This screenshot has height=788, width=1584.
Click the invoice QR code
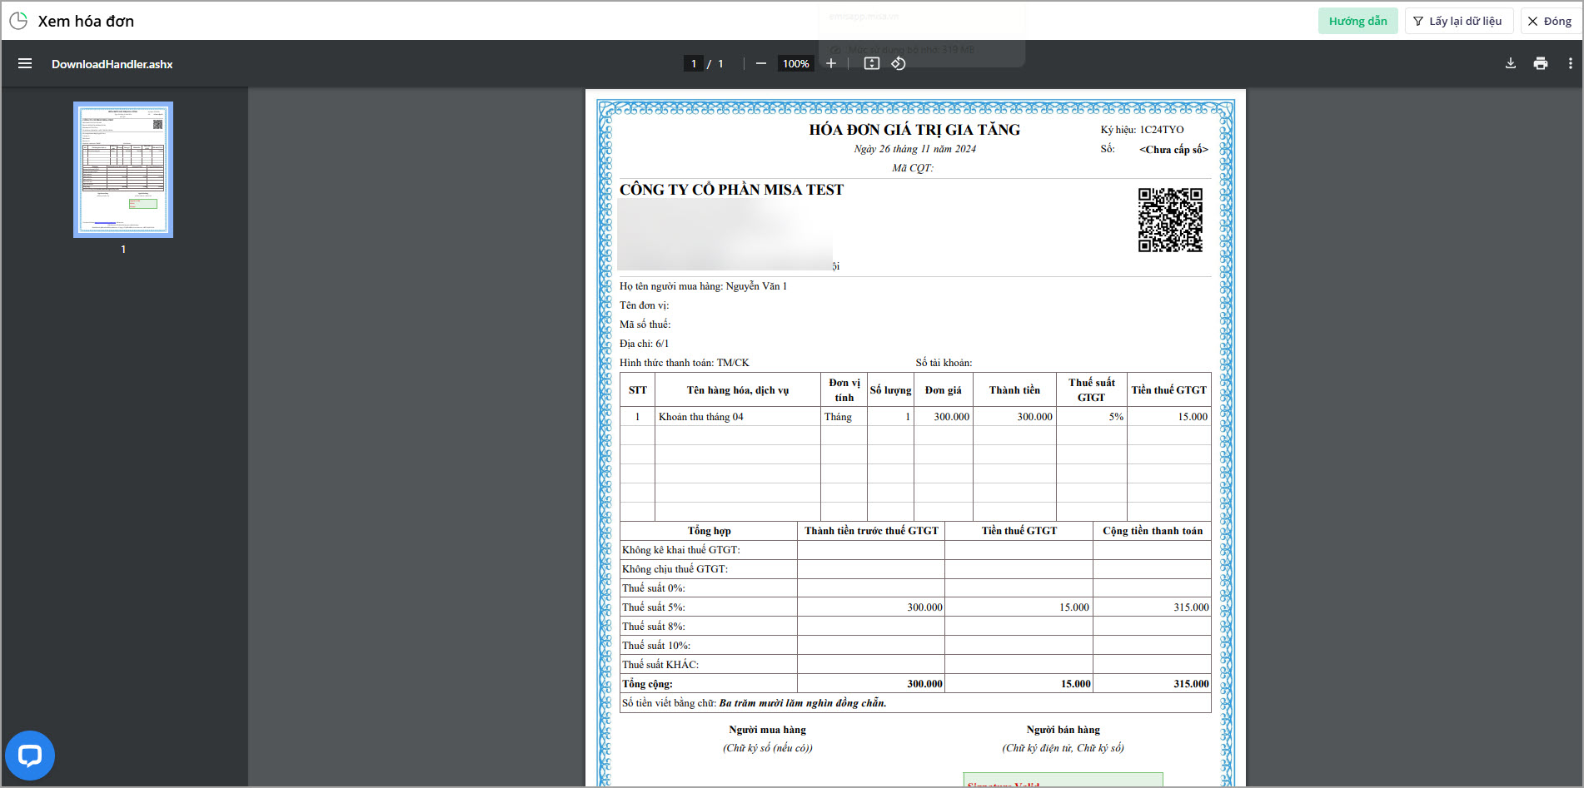(x=1170, y=220)
